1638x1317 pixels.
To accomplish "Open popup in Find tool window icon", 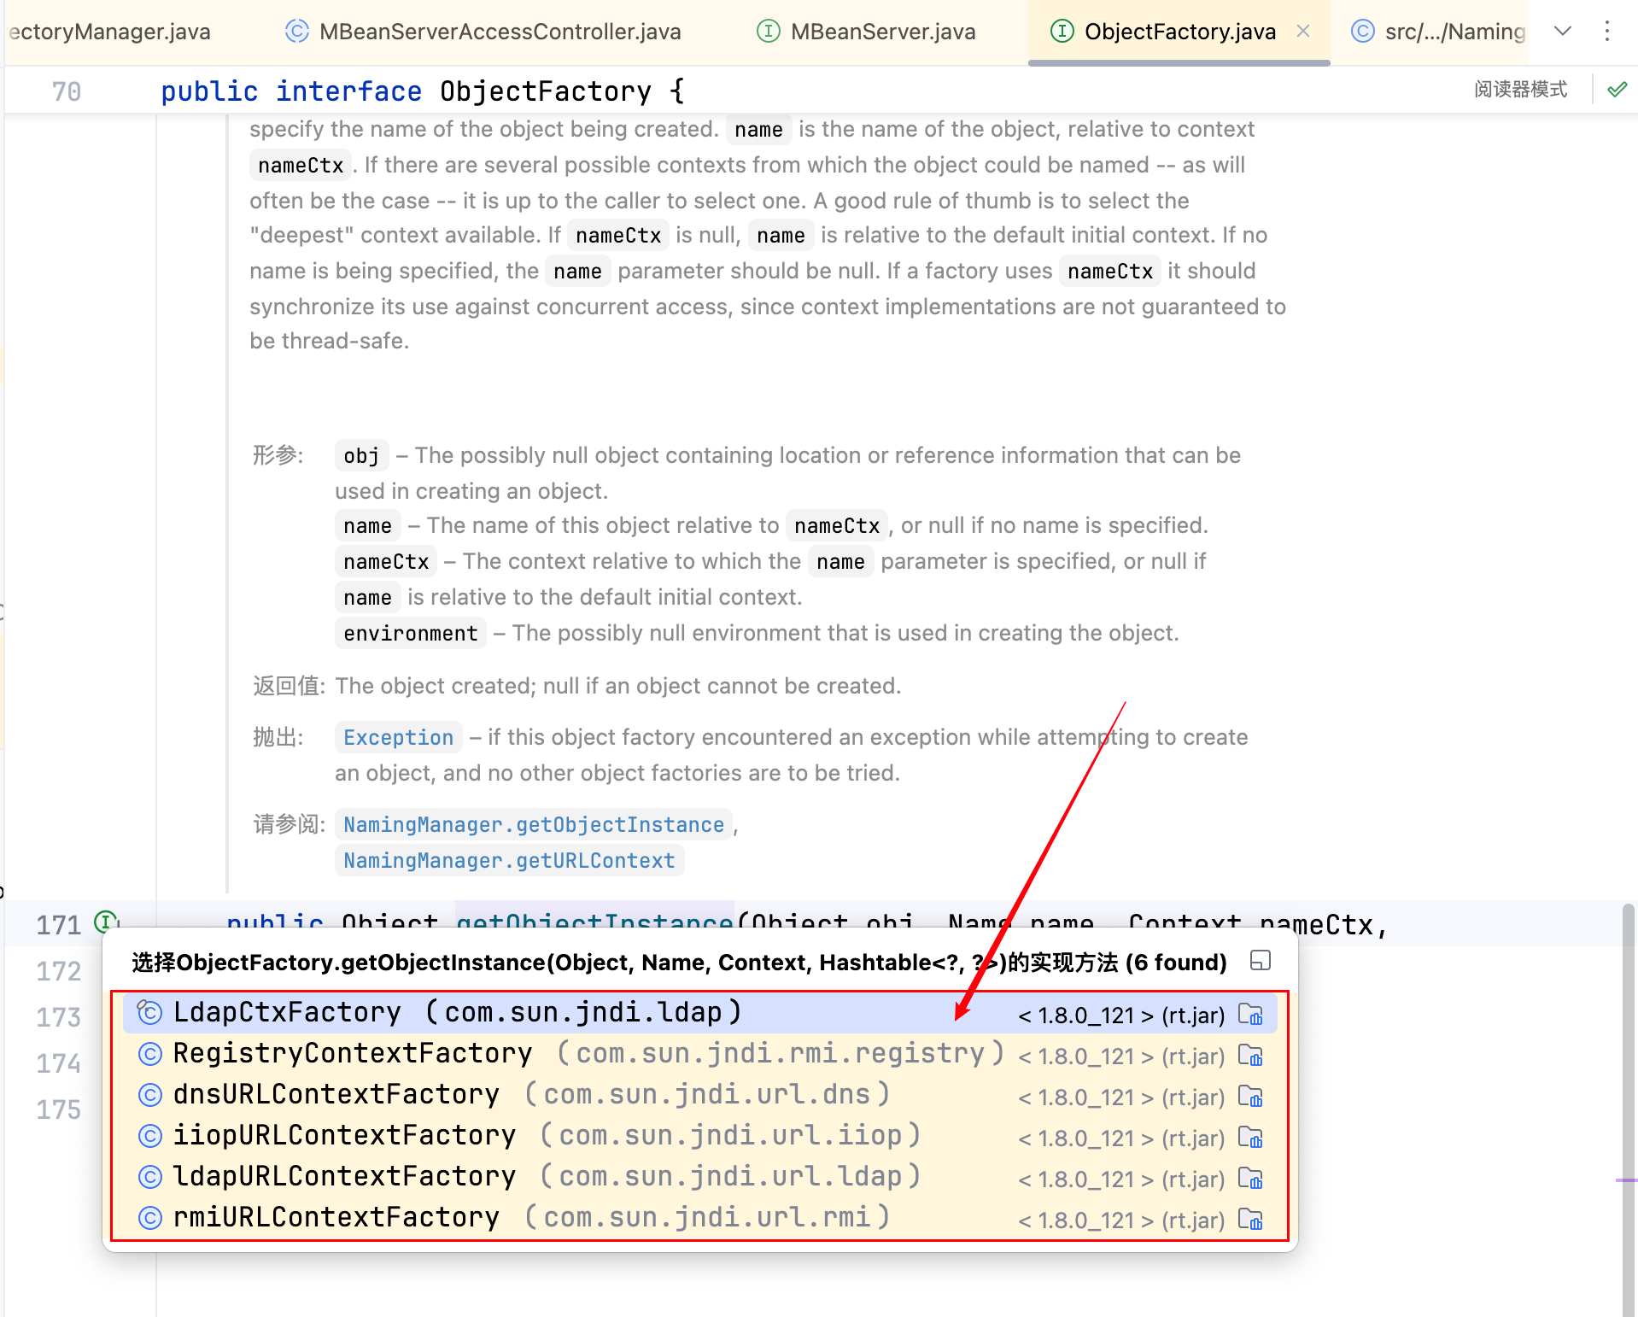I will point(1260,961).
